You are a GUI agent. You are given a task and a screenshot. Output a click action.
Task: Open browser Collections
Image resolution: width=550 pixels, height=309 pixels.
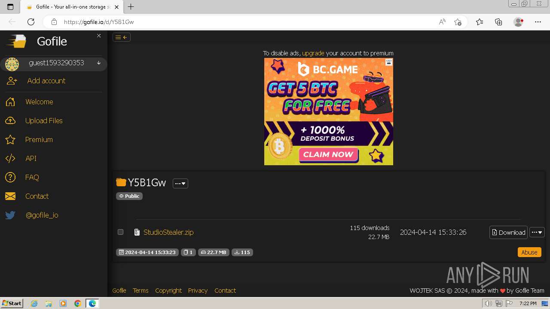point(498,22)
